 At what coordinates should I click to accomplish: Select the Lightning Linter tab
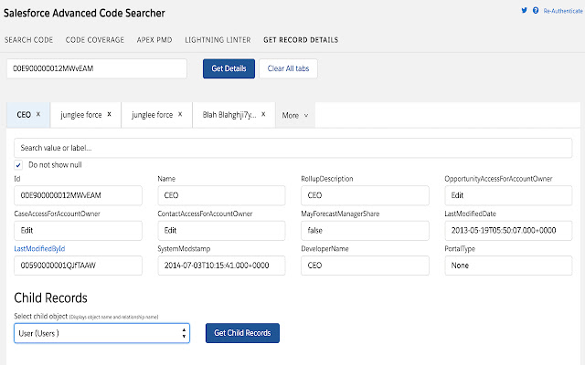217,40
